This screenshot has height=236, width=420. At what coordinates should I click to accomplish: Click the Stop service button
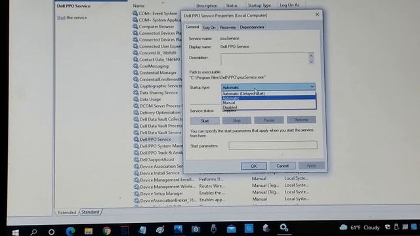tap(236, 121)
